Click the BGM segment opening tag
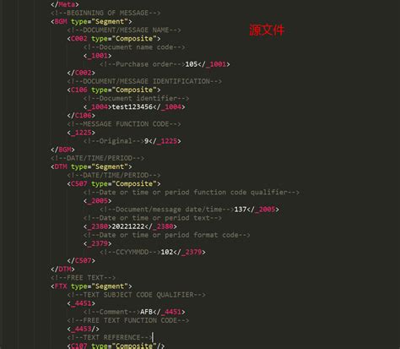Viewport: 400px width, 349px height. (91, 21)
